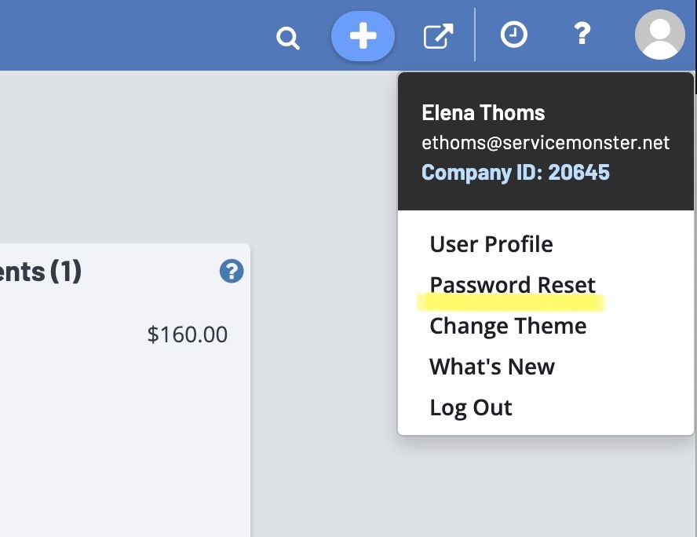Open the What's New entry

(492, 367)
